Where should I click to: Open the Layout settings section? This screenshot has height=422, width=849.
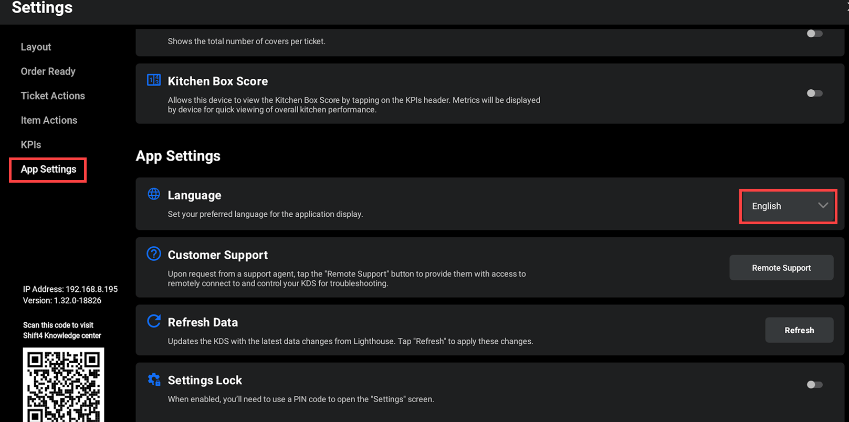[36, 47]
